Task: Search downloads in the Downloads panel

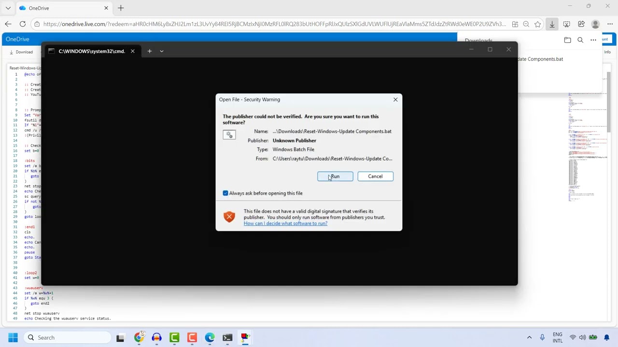Action: (580, 40)
